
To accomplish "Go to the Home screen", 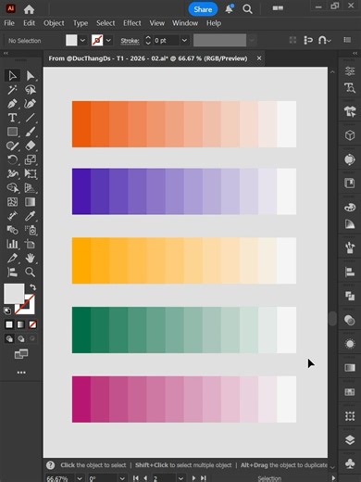I will pyautogui.click(x=29, y=9).
